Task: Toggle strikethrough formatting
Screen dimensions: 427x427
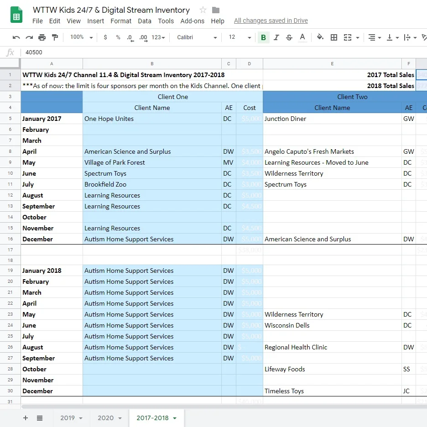Action: (289, 37)
